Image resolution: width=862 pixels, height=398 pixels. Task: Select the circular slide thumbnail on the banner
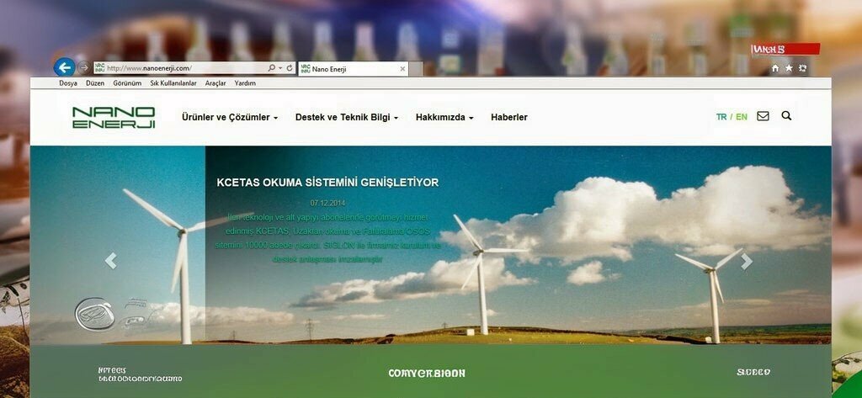pos(95,314)
